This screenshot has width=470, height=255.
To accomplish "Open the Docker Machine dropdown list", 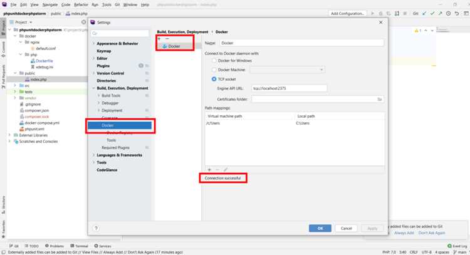I will [x=287, y=70].
